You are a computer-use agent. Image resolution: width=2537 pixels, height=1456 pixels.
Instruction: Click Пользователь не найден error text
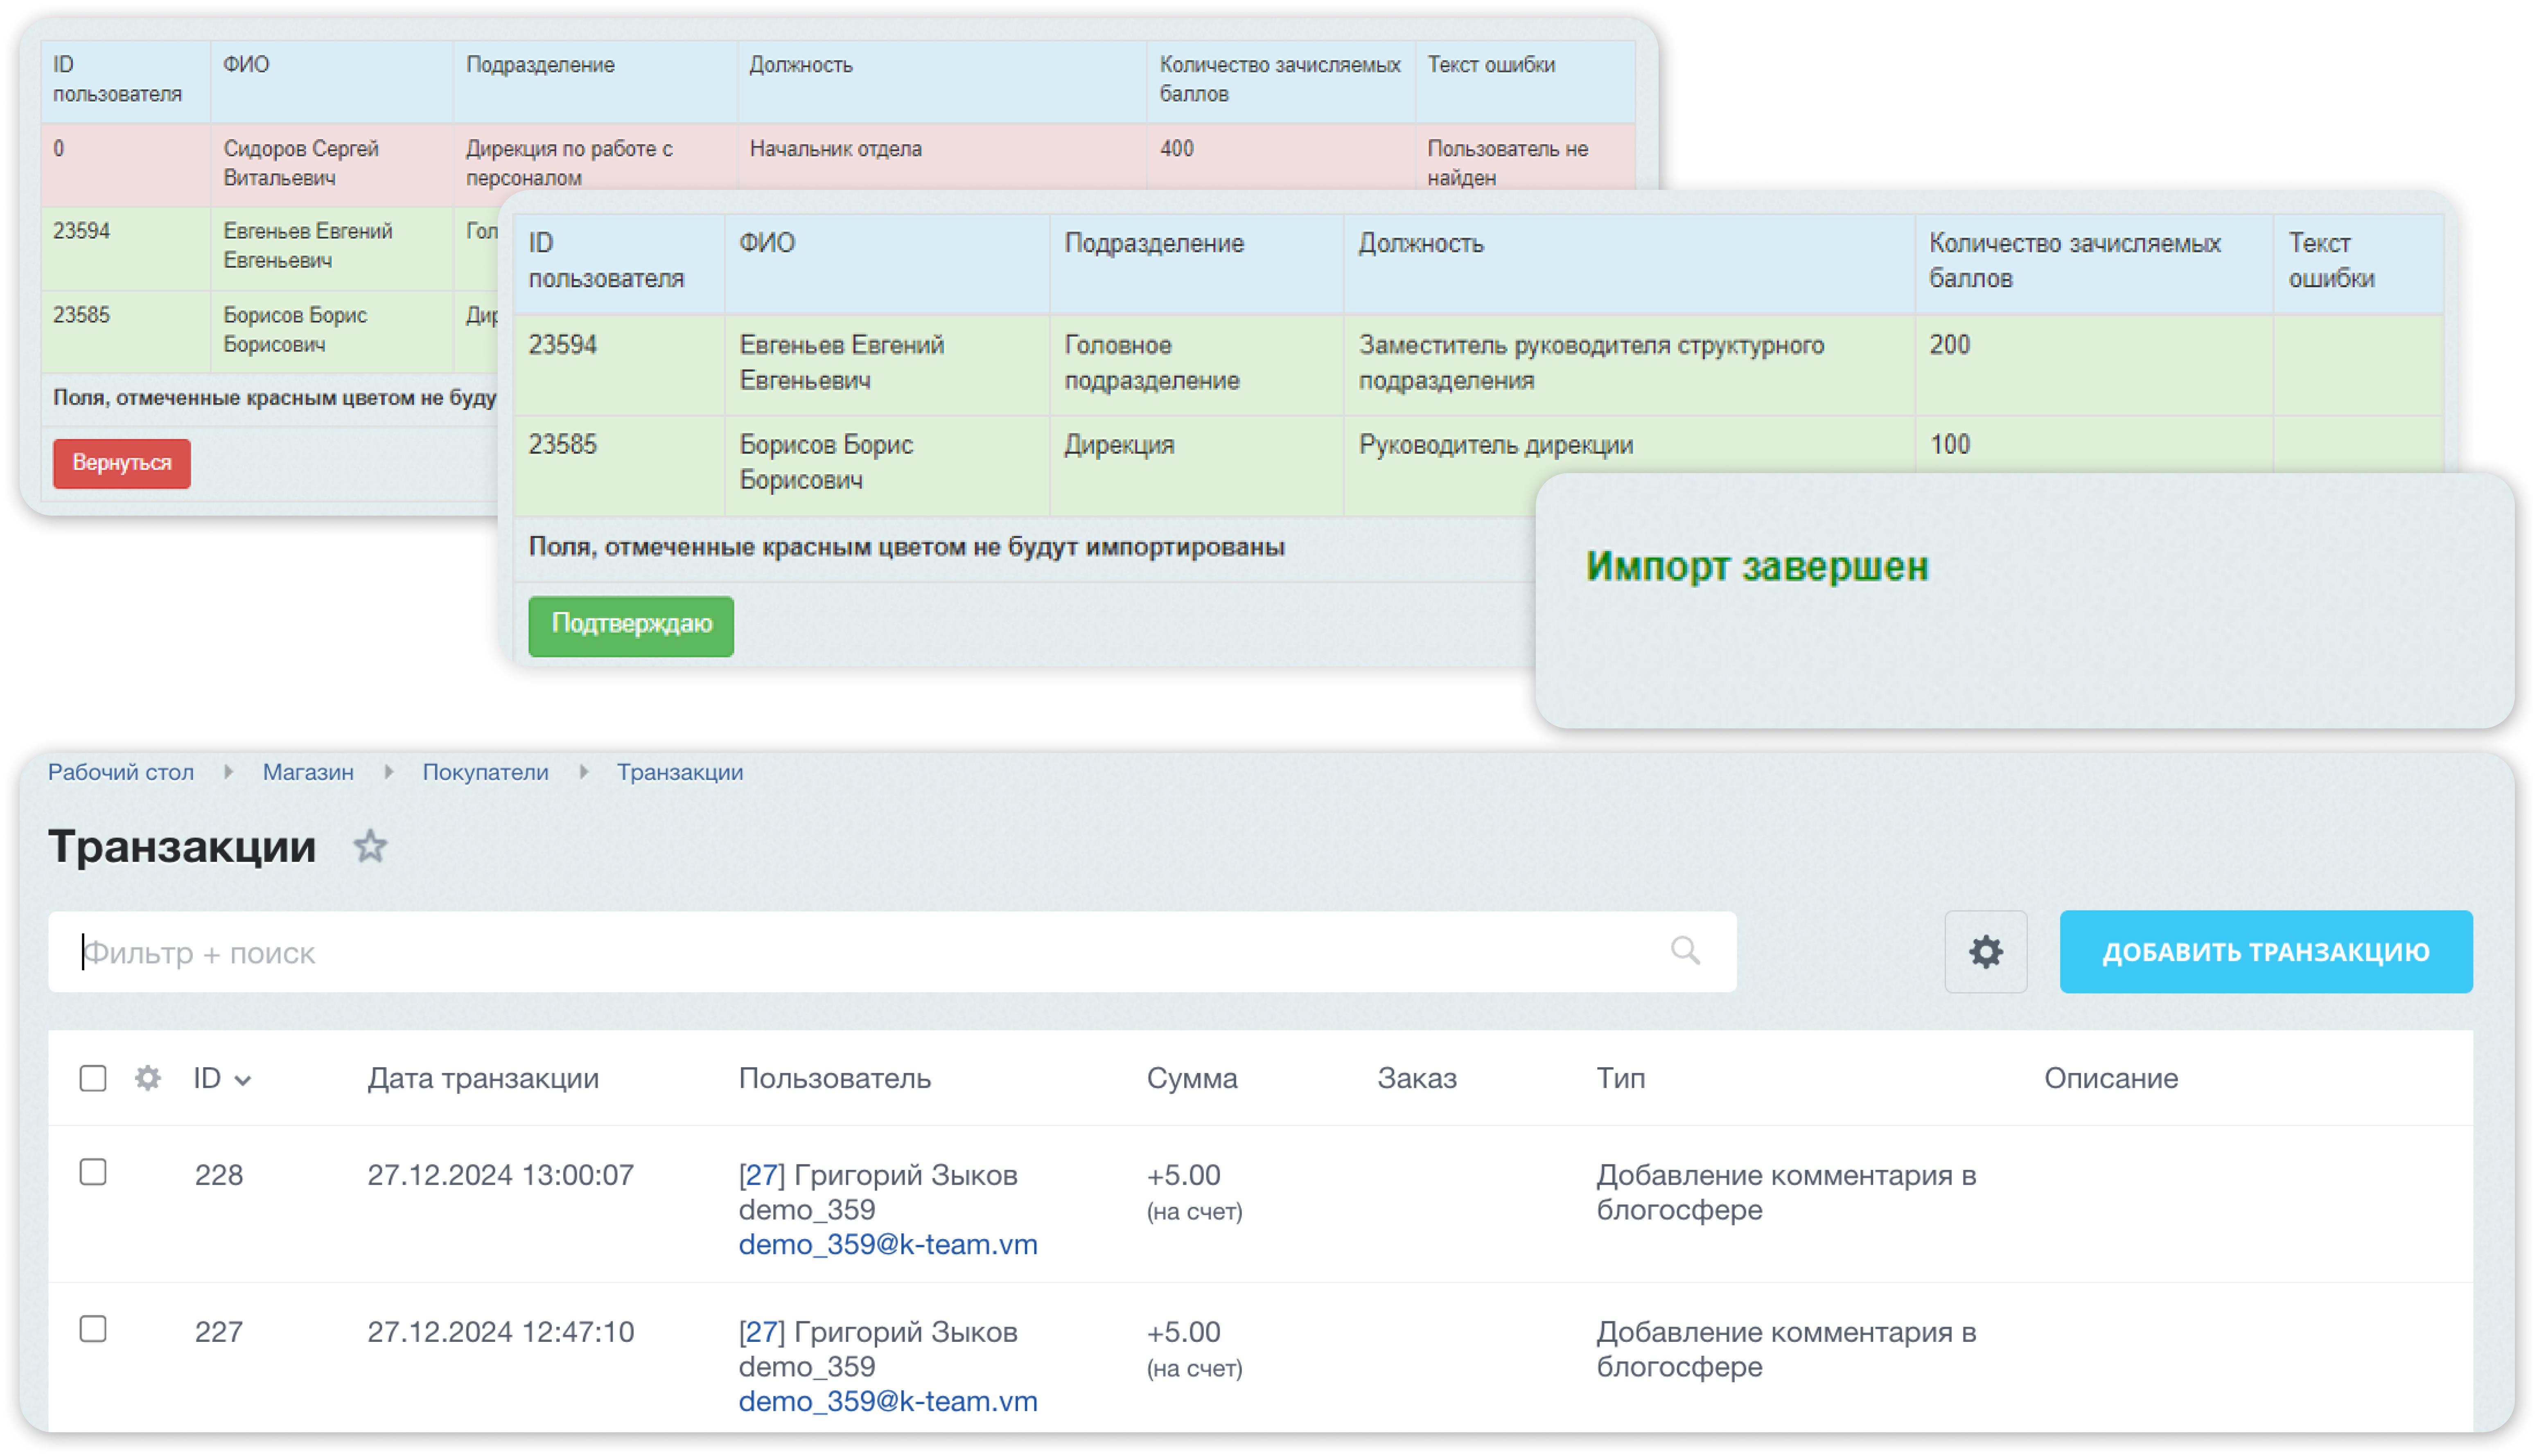coord(1507,163)
